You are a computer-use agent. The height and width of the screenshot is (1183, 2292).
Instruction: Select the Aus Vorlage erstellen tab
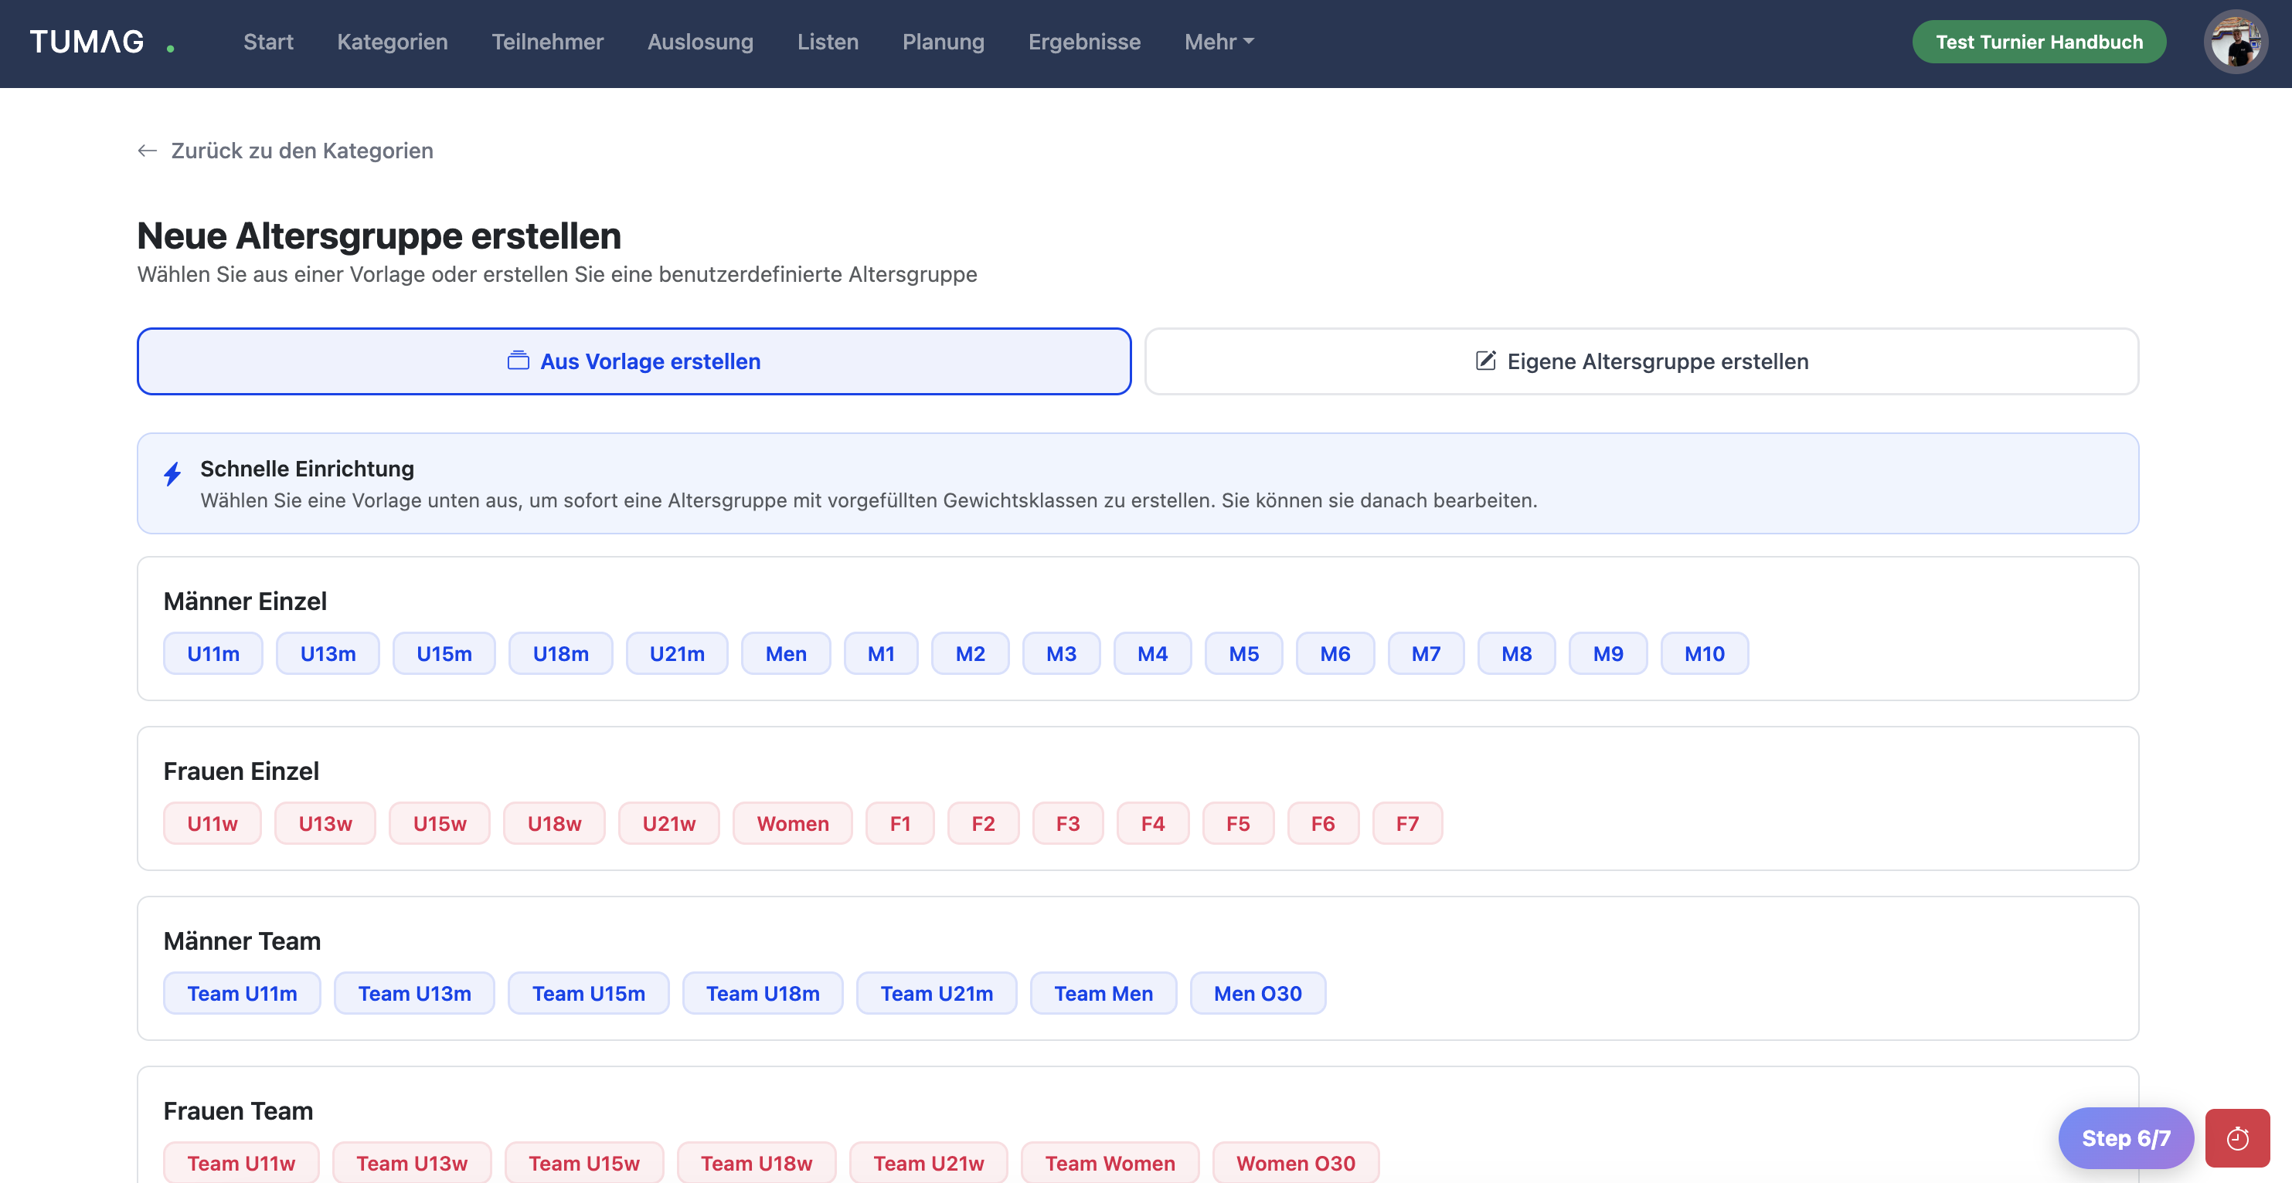pos(634,361)
